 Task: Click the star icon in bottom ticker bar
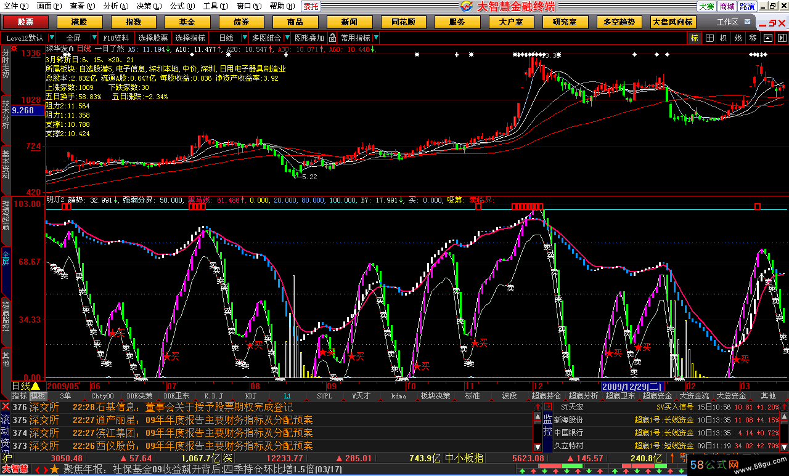point(54,470)
